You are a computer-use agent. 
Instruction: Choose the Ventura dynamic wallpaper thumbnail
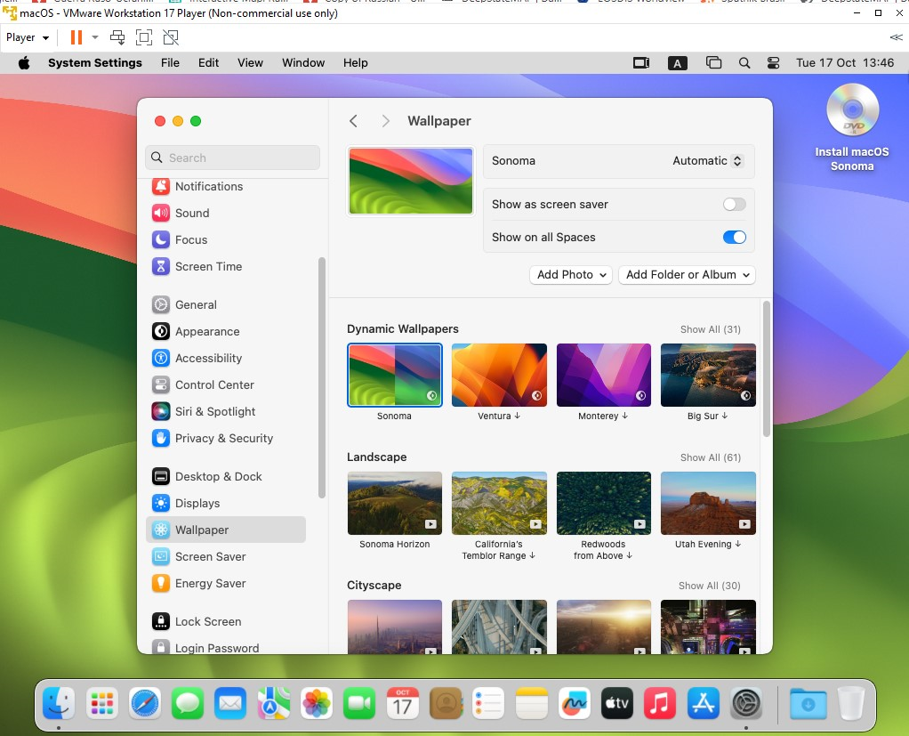coord(499,376)
